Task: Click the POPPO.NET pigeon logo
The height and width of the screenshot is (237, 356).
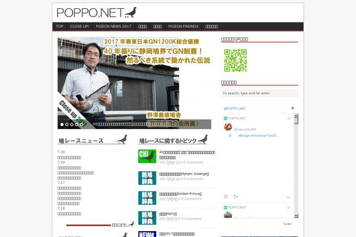Action: [97, 12]
